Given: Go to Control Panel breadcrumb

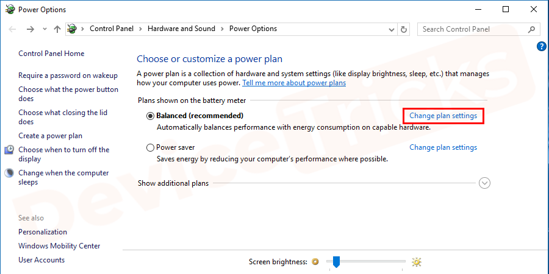Looking at the screenshot, I should [x=112, y=29].
